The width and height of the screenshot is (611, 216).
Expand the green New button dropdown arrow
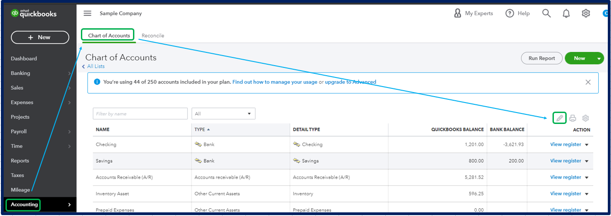point(599,58)
